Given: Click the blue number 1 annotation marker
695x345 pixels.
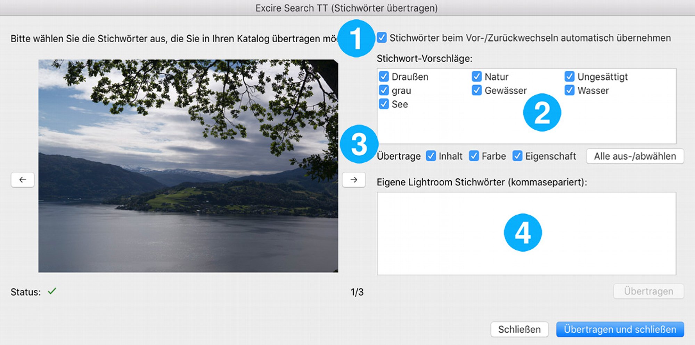Looking at the screenshot, I should (356, 38).
